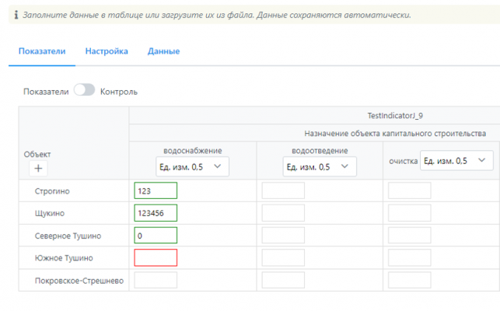Go to the Данные tab
The image size is (500, 311).
(x=163, y=51)
